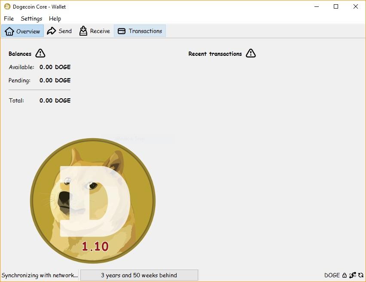Open the File menu

pos(8,18)
